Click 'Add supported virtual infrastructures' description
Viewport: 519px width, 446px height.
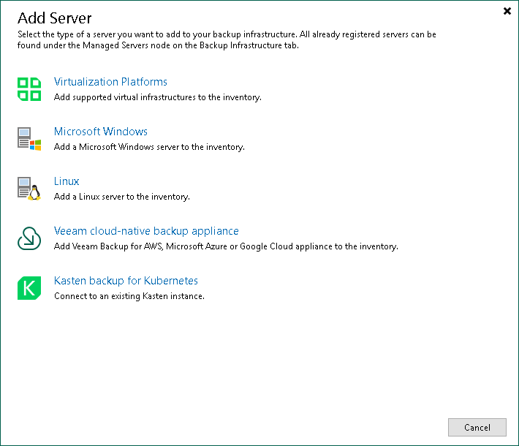point(157,97)
